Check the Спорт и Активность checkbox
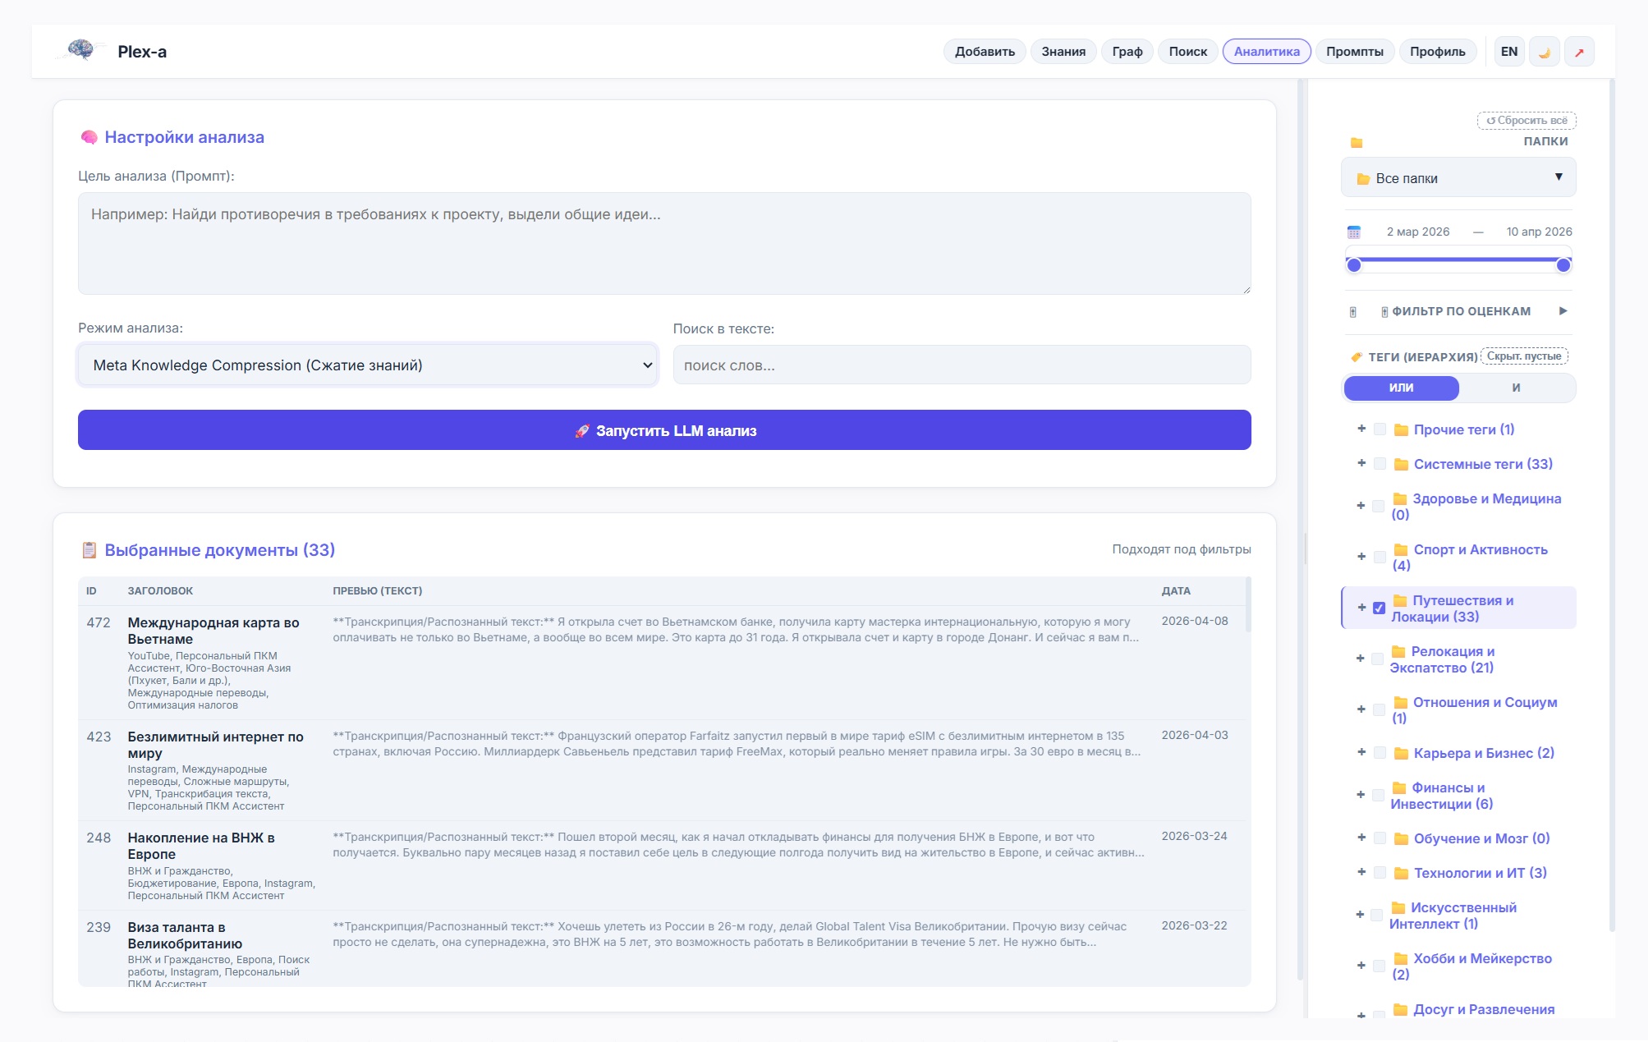 tap(1379, 558)
